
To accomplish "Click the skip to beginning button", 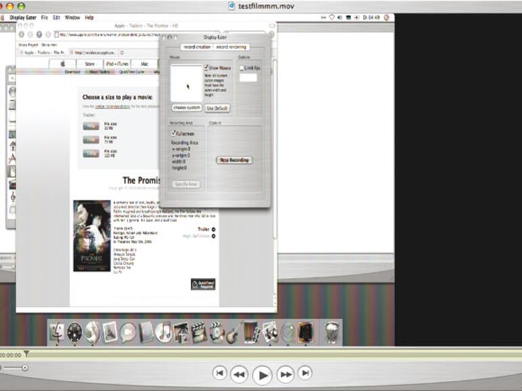I will pyautogui.click(x=220, y=373).
